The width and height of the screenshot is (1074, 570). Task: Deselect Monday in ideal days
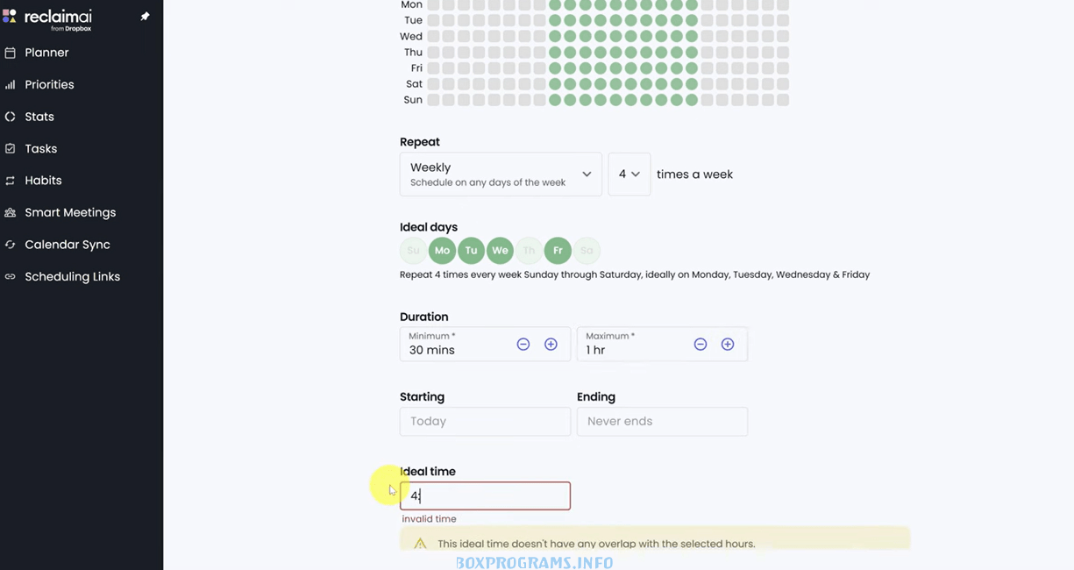click(442, 251)
